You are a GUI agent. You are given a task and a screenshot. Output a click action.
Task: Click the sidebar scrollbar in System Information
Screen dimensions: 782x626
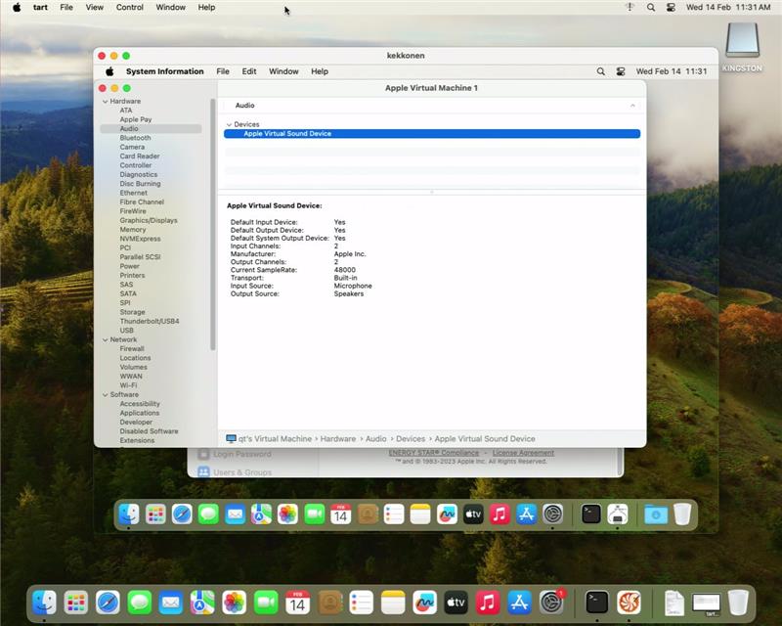[x=213, y=225]
